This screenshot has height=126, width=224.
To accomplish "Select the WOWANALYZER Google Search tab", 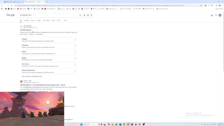I will (x=34, y=2).
